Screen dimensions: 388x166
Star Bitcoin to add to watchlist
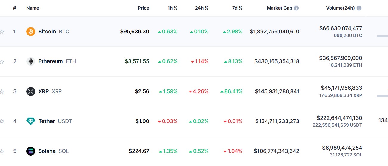2,32
